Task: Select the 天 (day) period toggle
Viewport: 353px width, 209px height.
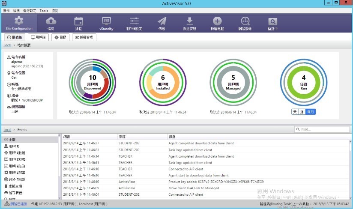Action: (295, 111)
